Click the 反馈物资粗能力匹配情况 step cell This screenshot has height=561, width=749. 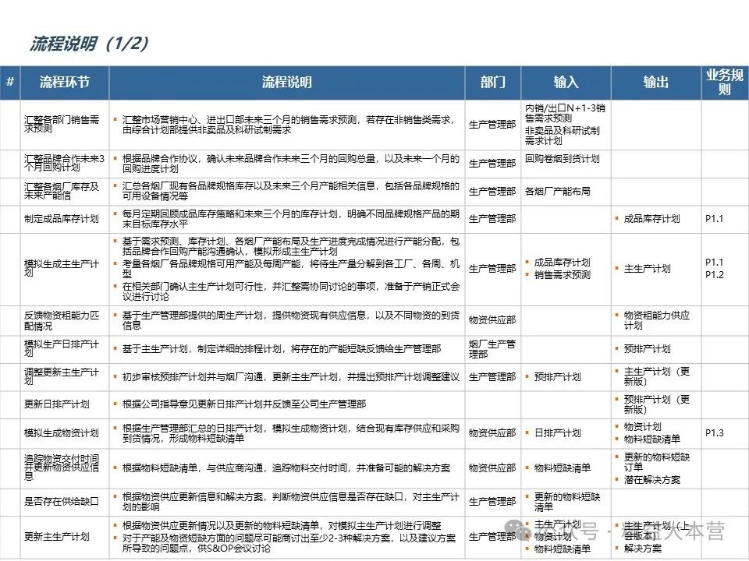tap(62, 319)
